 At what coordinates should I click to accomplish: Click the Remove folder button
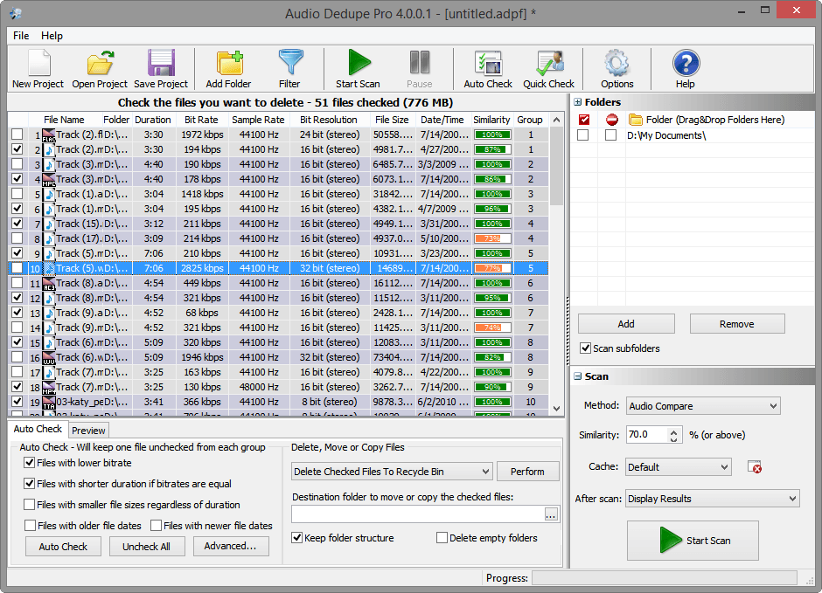coord(737,324)
